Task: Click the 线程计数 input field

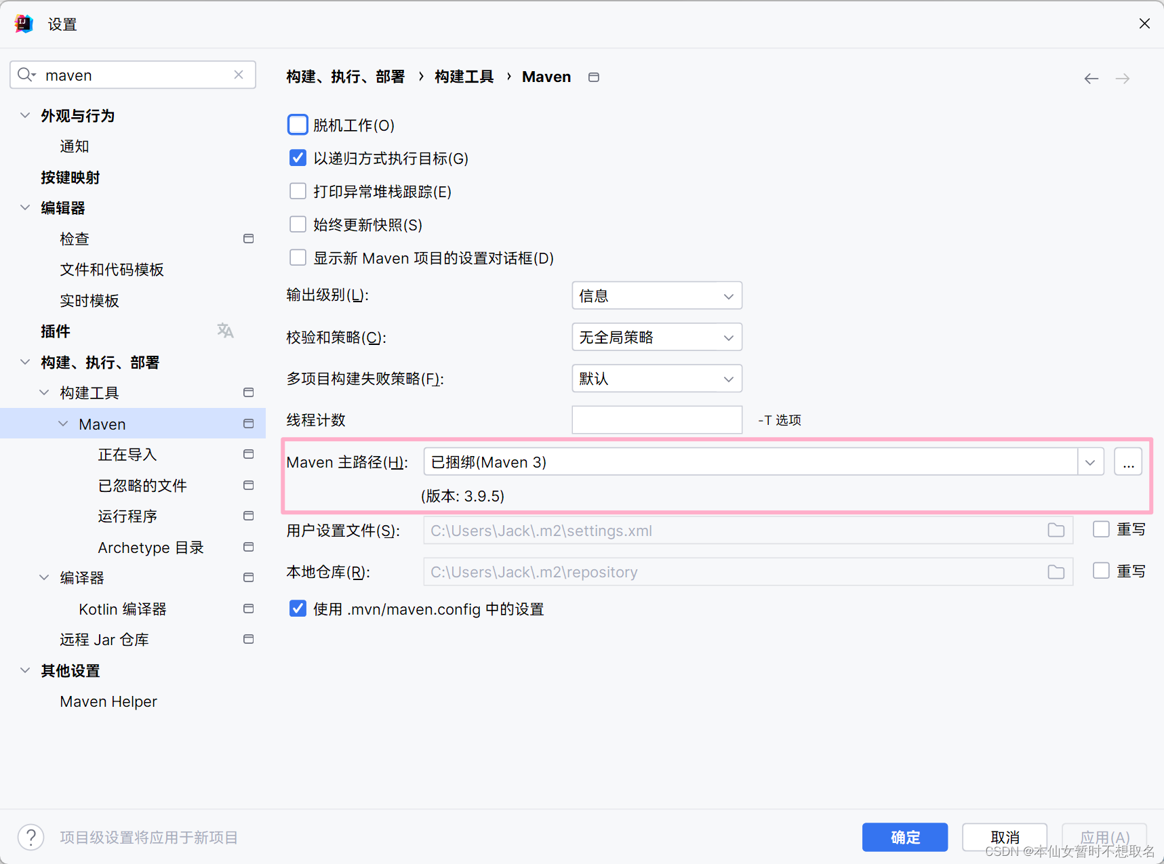Action: pyautogui.click(x=657, y=419)
